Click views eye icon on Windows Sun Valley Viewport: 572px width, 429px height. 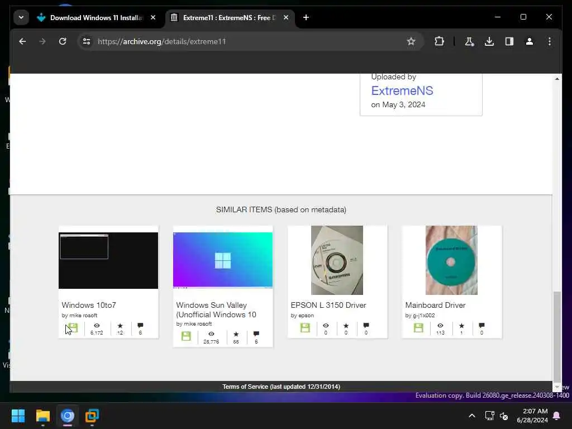211,334
